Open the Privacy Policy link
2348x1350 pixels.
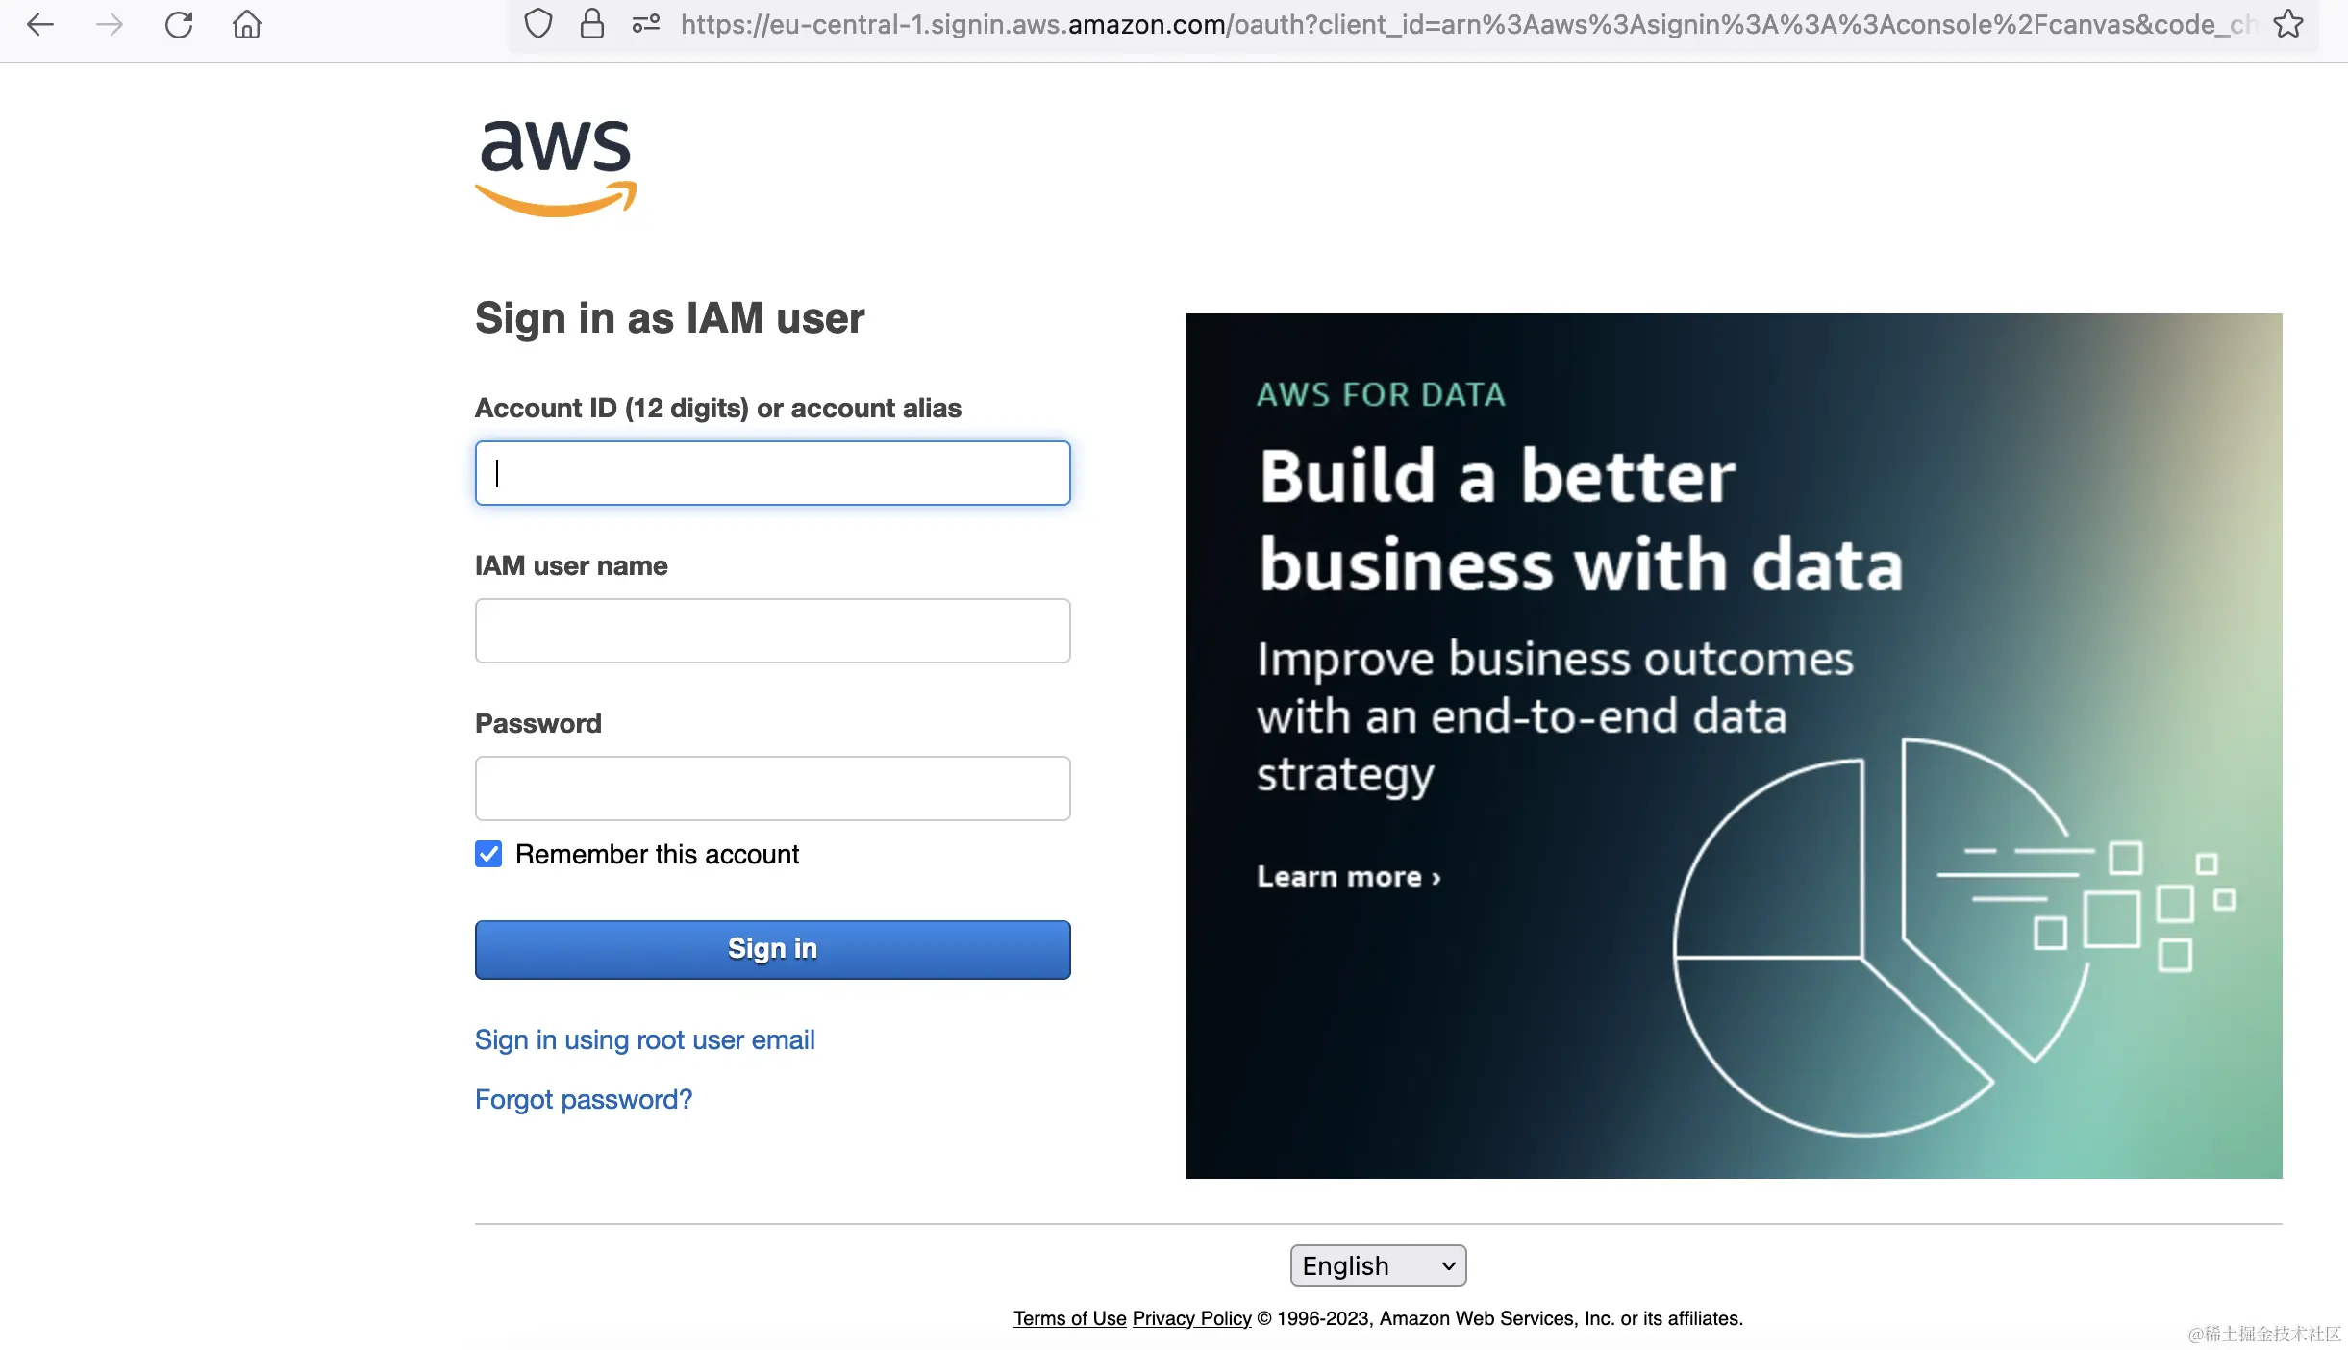click(x=1191, y=1318)
